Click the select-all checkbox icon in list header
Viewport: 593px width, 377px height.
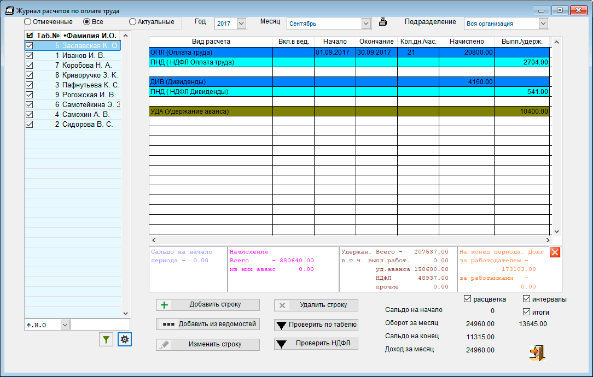pyautogui.click(x=29, y=36)
